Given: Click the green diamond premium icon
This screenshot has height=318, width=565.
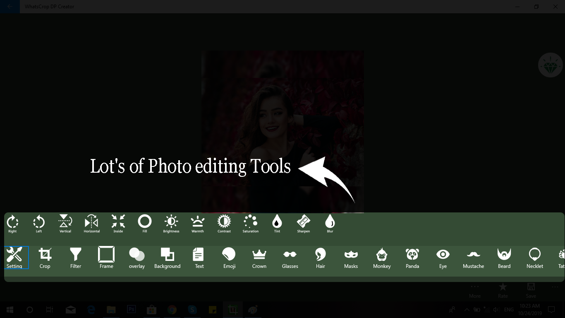Looking at the screenshot, I should [x=551, y=65].
